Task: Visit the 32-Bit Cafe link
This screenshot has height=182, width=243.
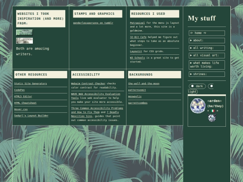Action: tap(138, 37)
